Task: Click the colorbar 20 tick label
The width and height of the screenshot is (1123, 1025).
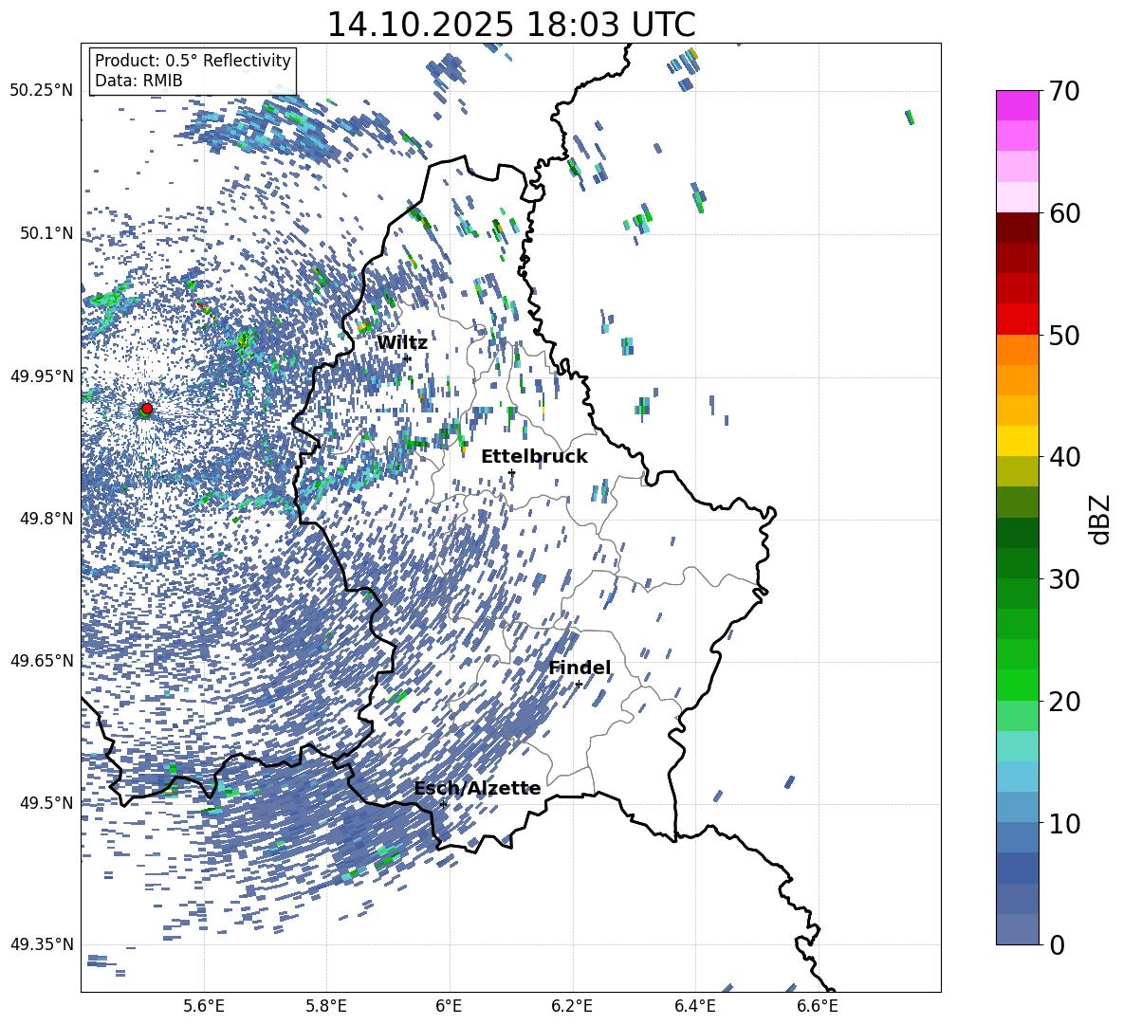Action: (x=1065, y=702)
